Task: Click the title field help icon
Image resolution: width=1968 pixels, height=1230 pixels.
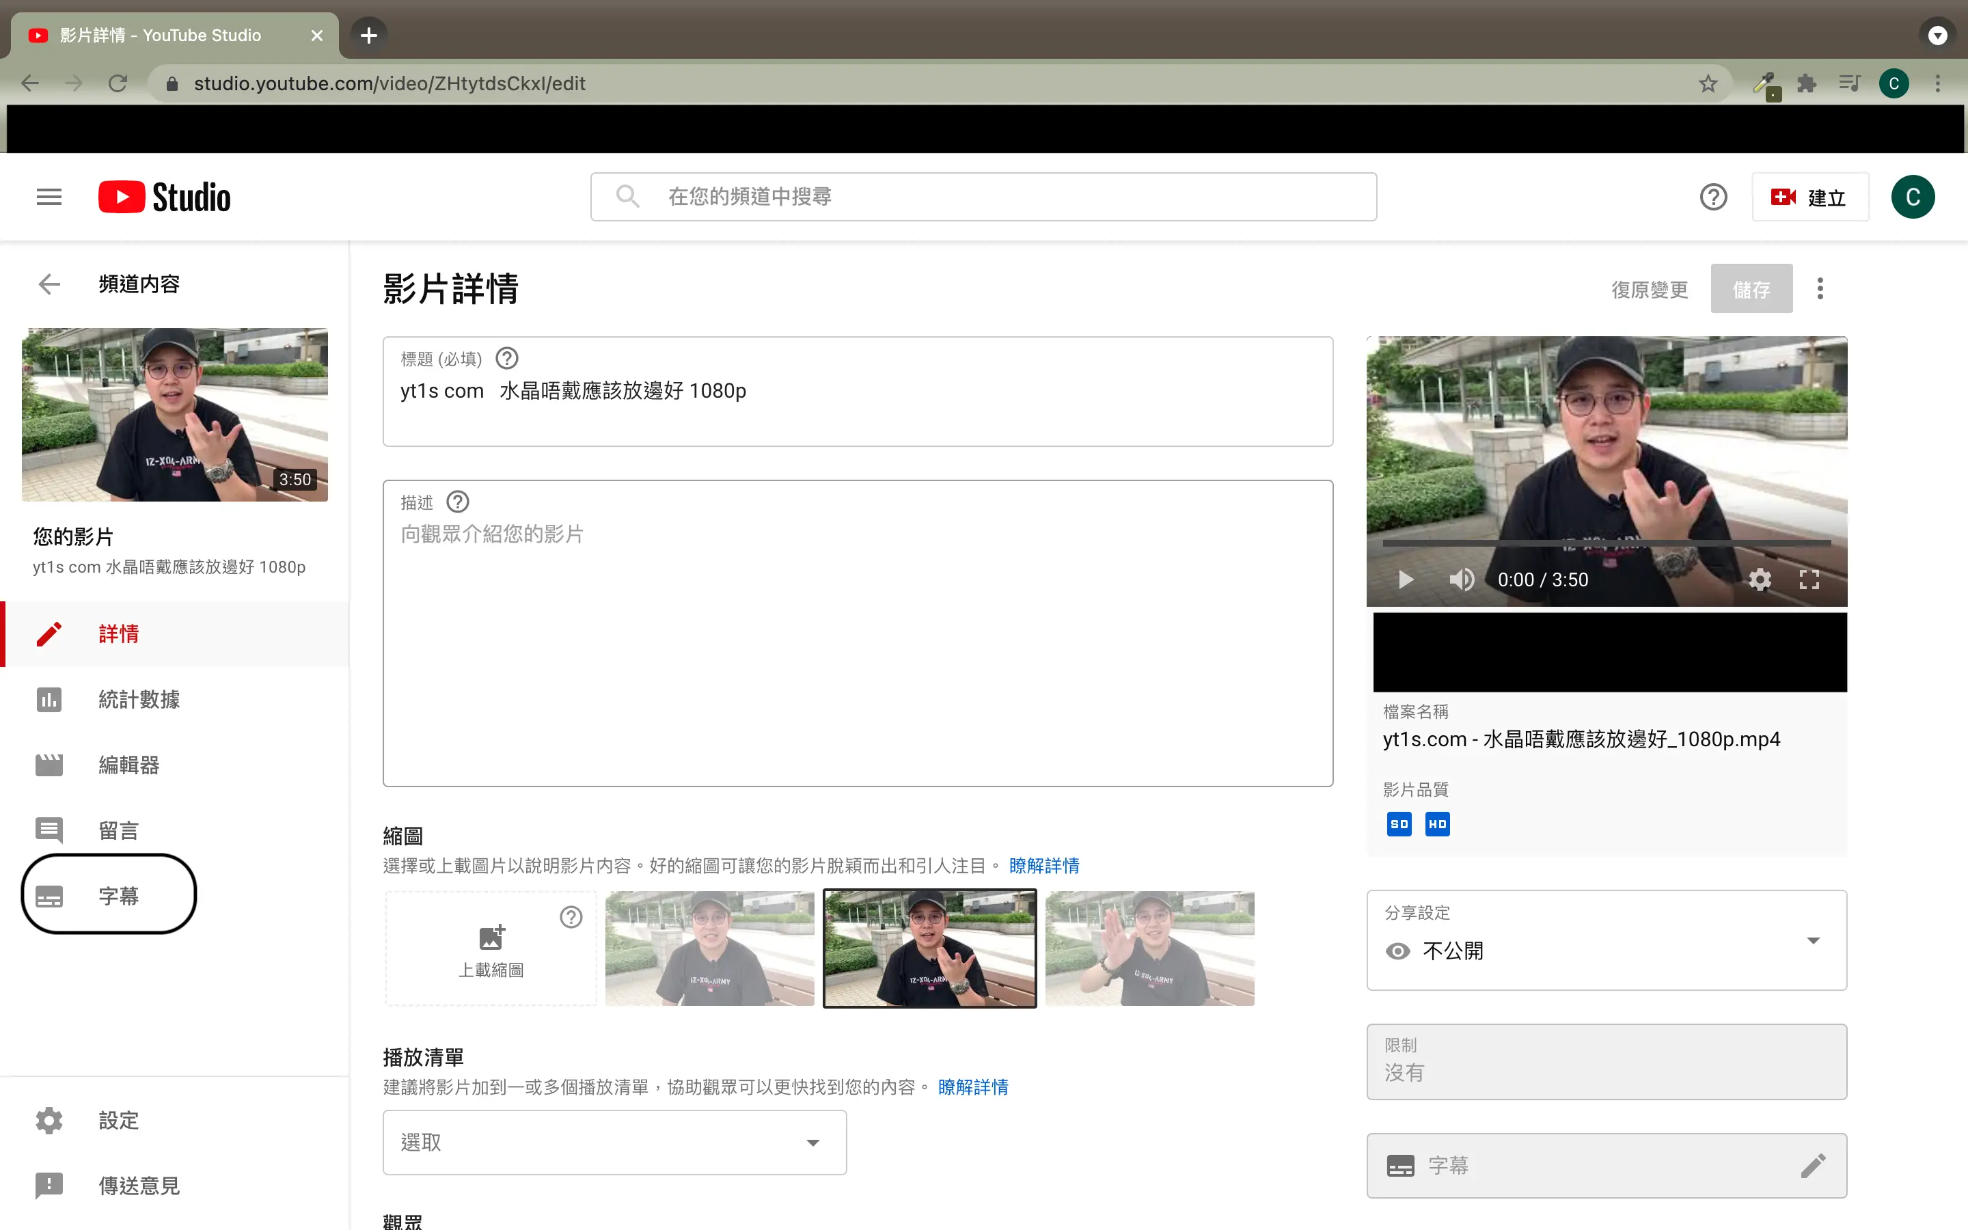Action: coord(506,358)
